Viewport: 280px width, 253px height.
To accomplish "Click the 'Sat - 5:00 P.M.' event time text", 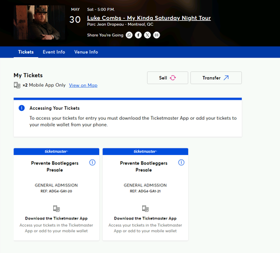I will click(101, 10).
